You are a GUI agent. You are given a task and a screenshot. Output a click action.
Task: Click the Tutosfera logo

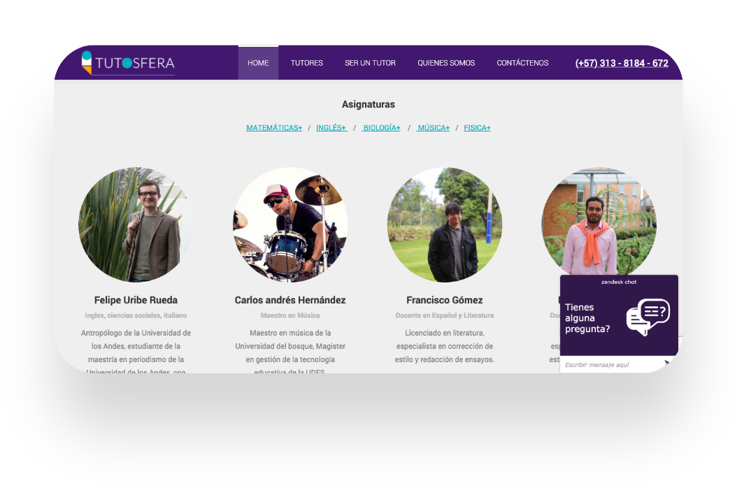point(128,63)
